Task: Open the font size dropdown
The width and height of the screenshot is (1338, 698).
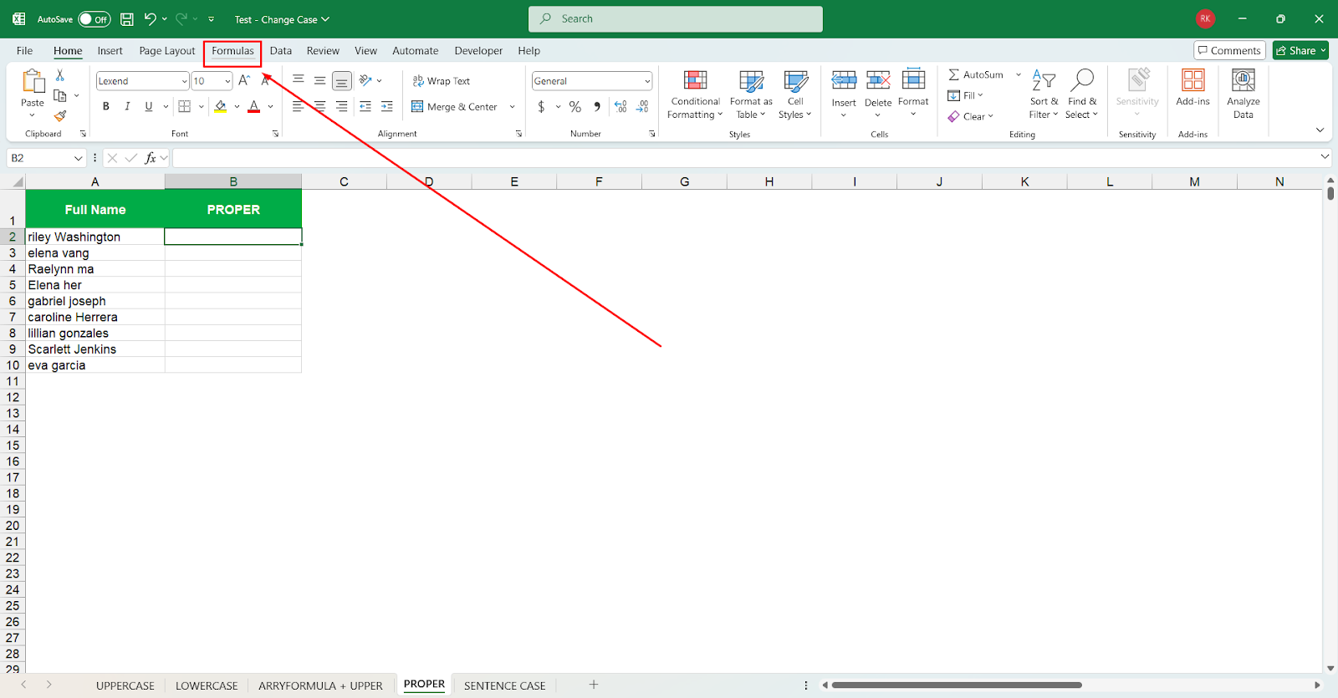Action: click(x=227, y=81)
